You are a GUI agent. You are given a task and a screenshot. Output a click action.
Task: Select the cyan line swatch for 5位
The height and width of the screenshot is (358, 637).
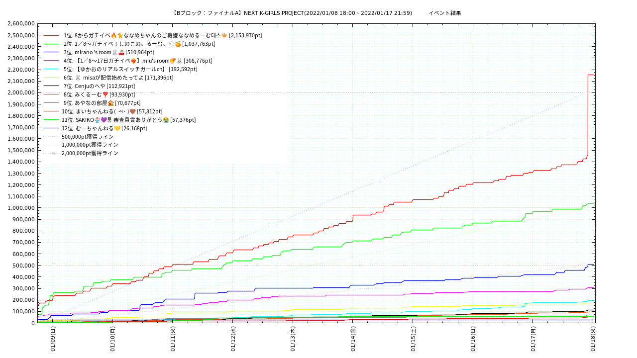point(51,69)
